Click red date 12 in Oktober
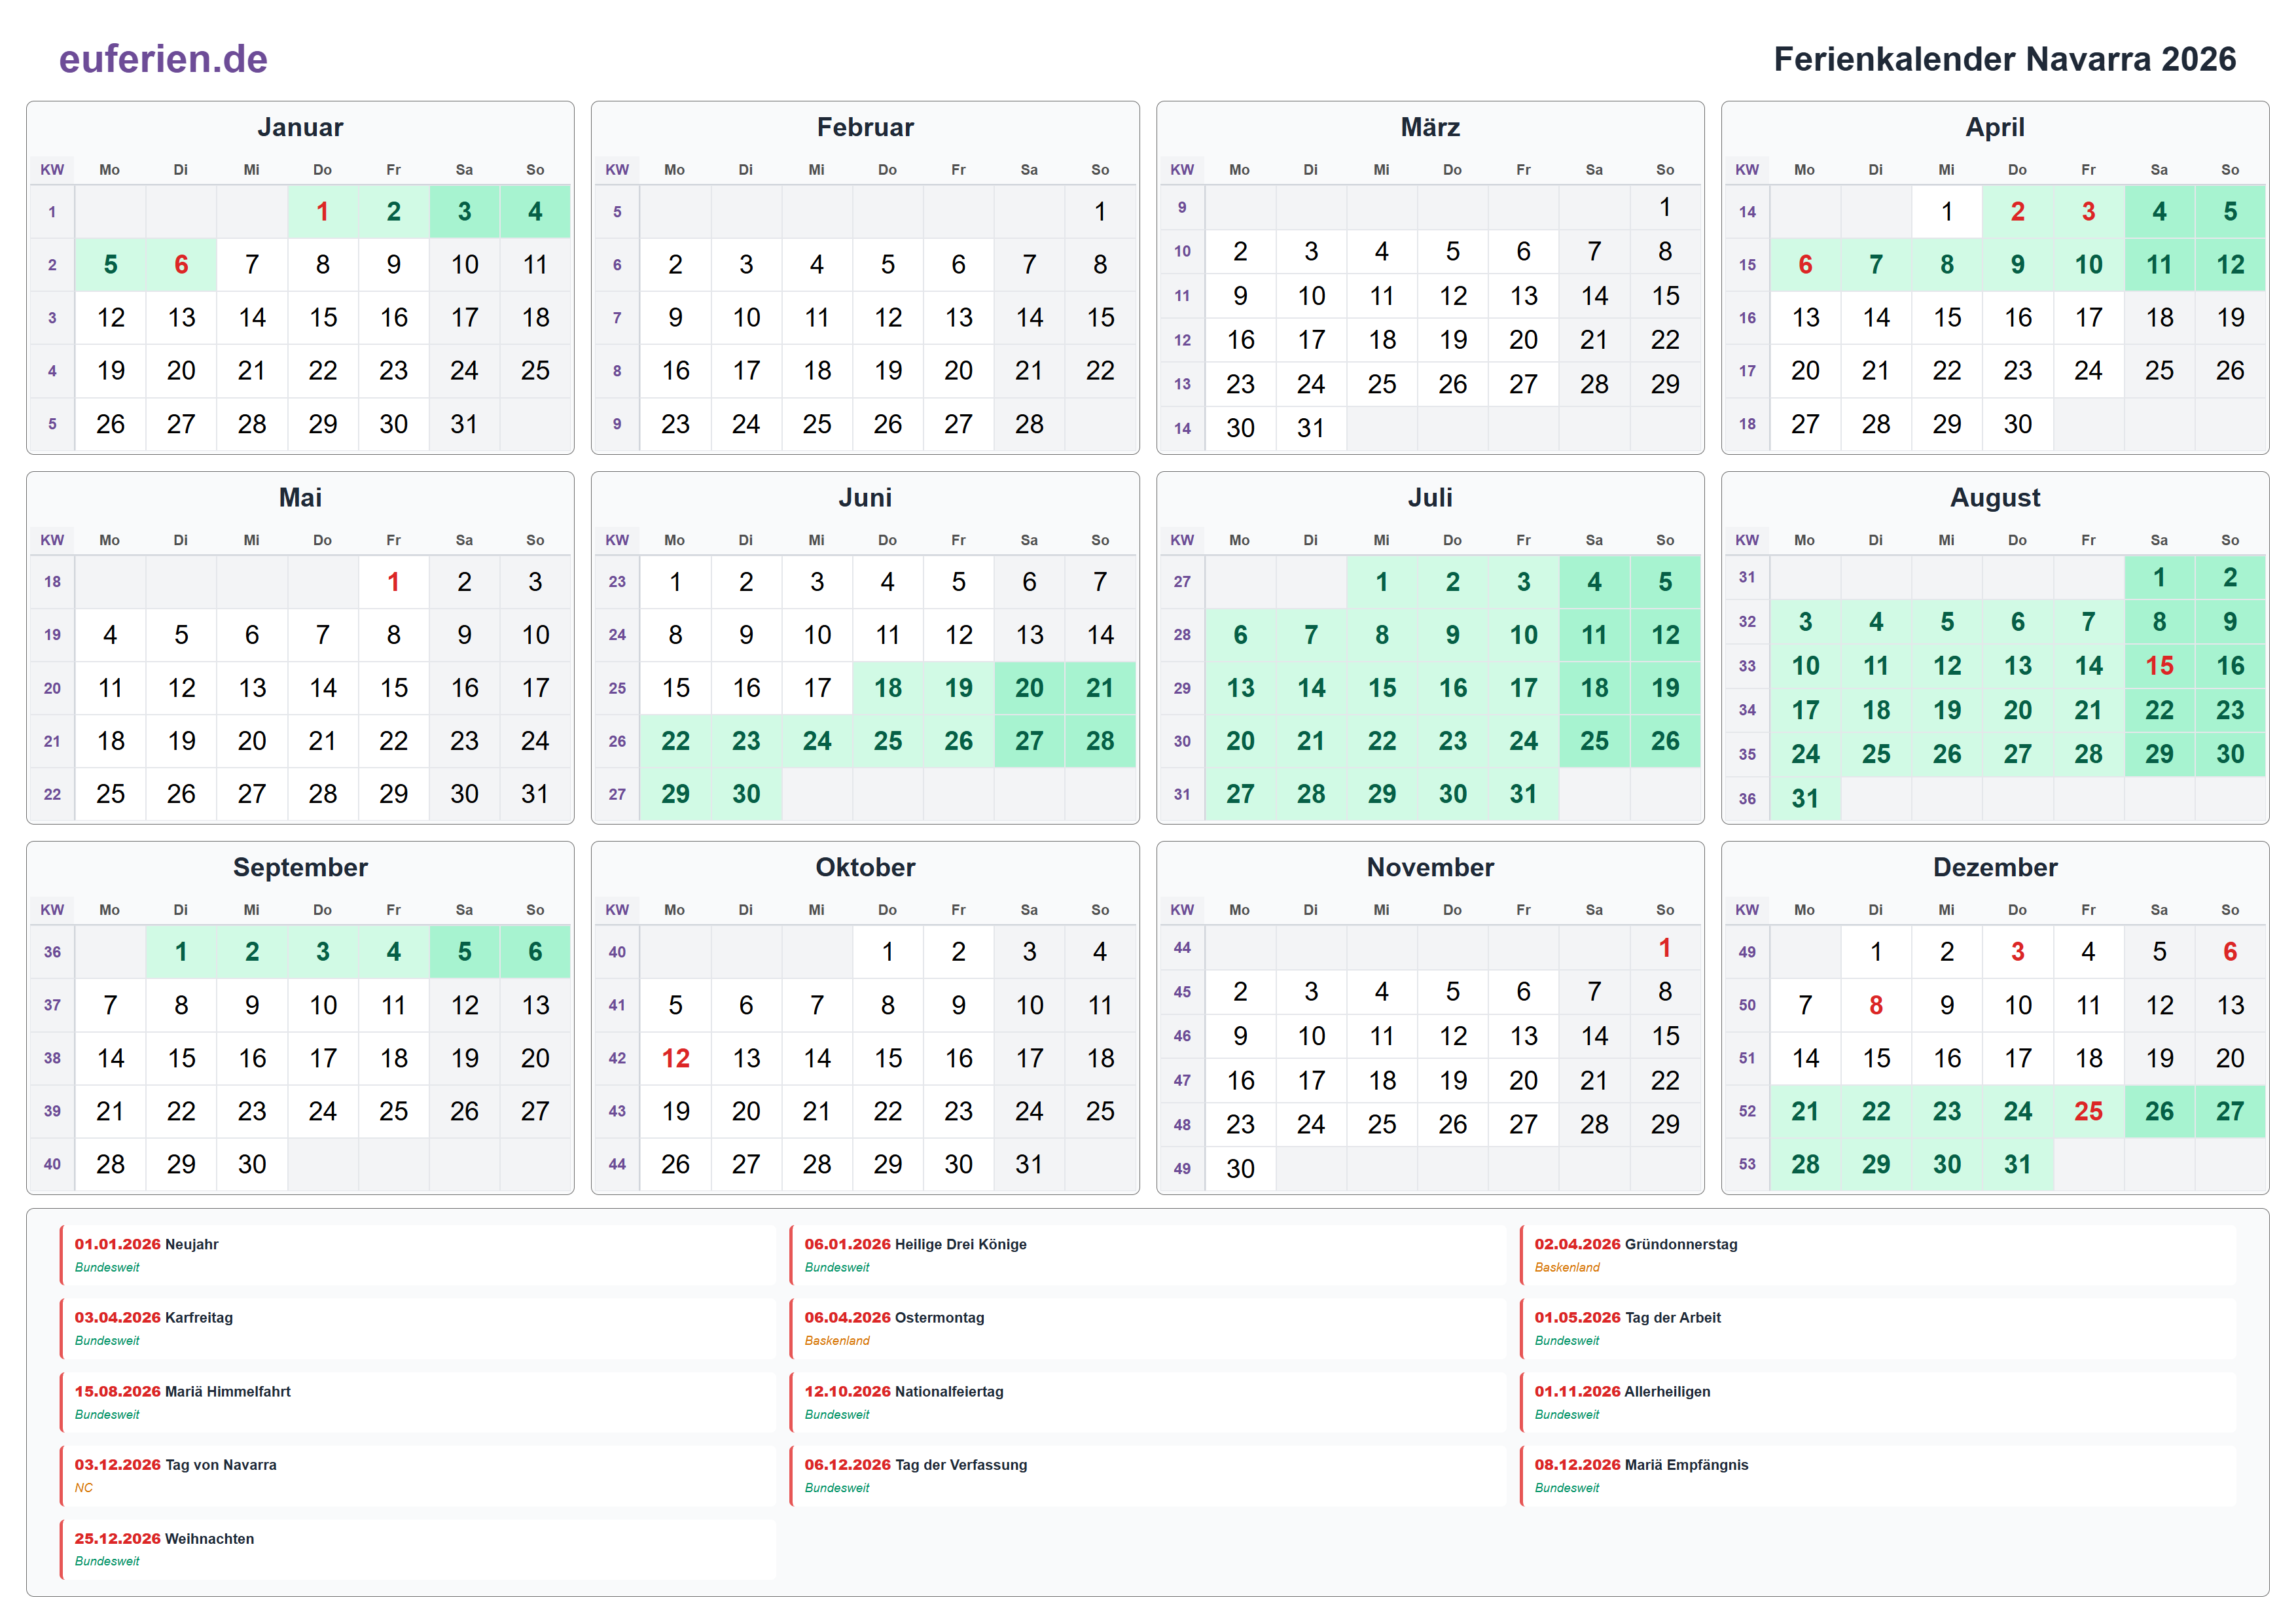 [x=675, y=1058]
